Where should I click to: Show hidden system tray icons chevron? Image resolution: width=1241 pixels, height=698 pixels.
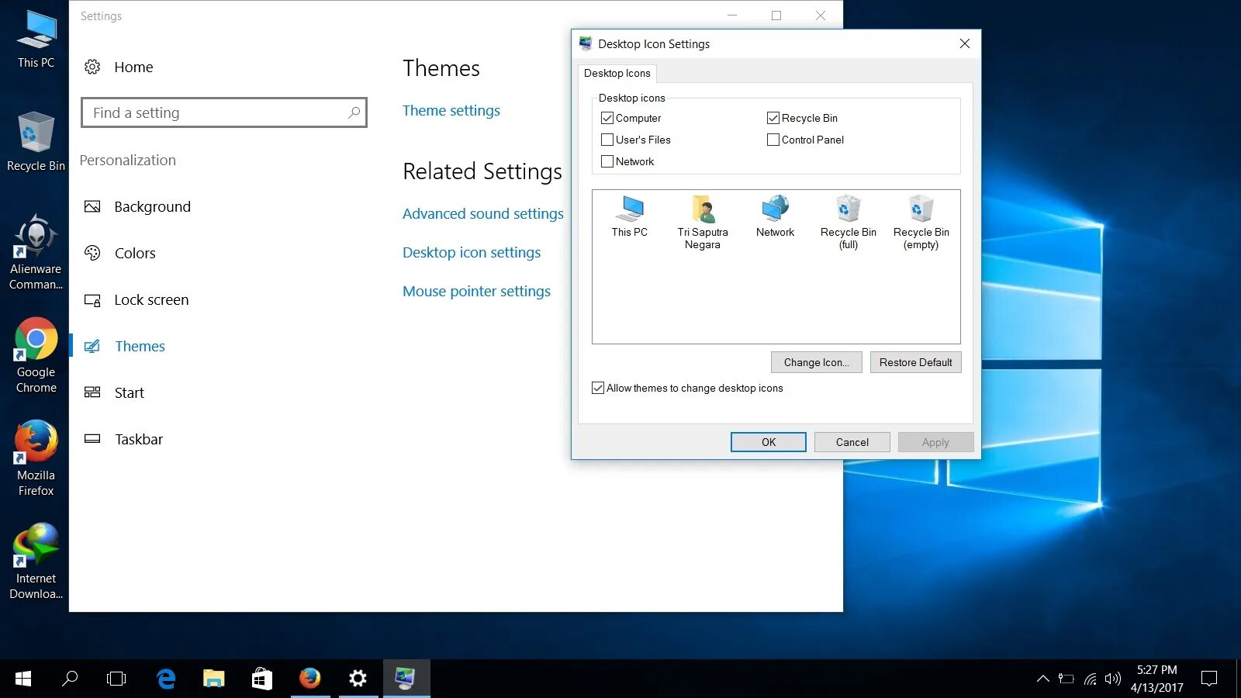(1043, 679)
